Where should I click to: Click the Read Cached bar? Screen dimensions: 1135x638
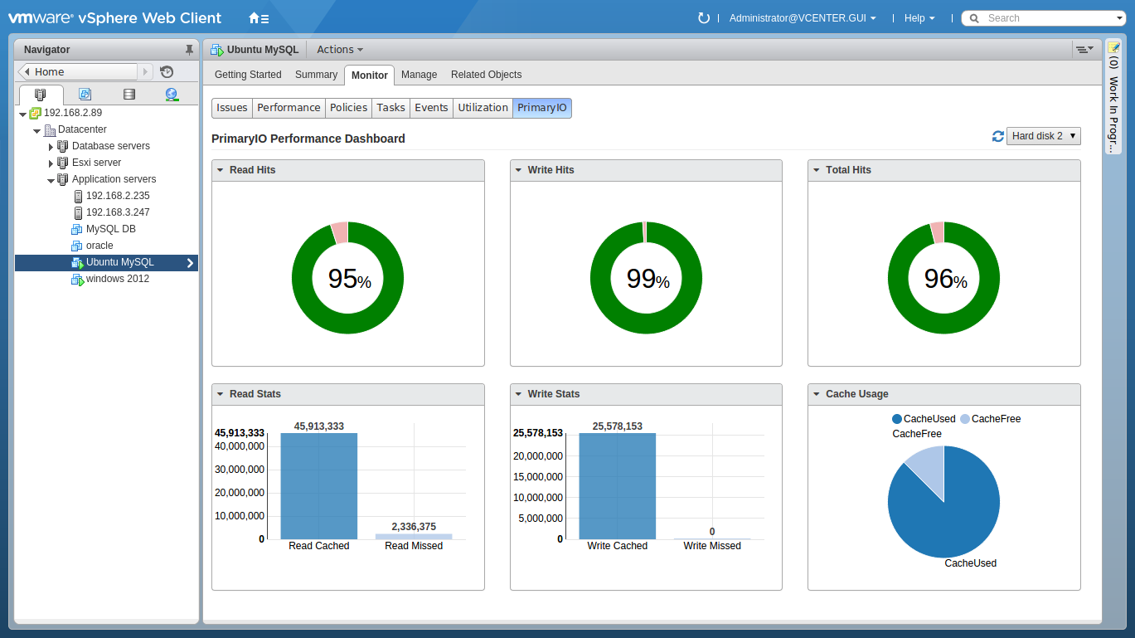[x=319, y=486]
